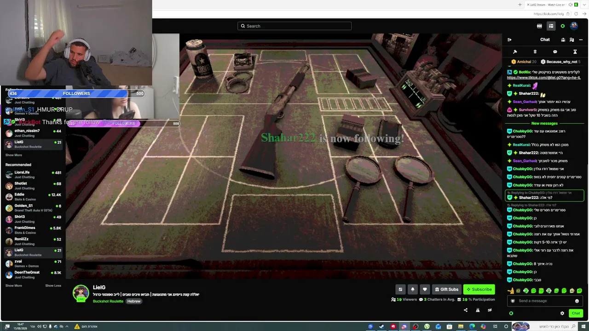The width and height of the screenshot is (589, 331).
Task: Click the speech bubble chat mode icon
Action: (x=555, y=51)
